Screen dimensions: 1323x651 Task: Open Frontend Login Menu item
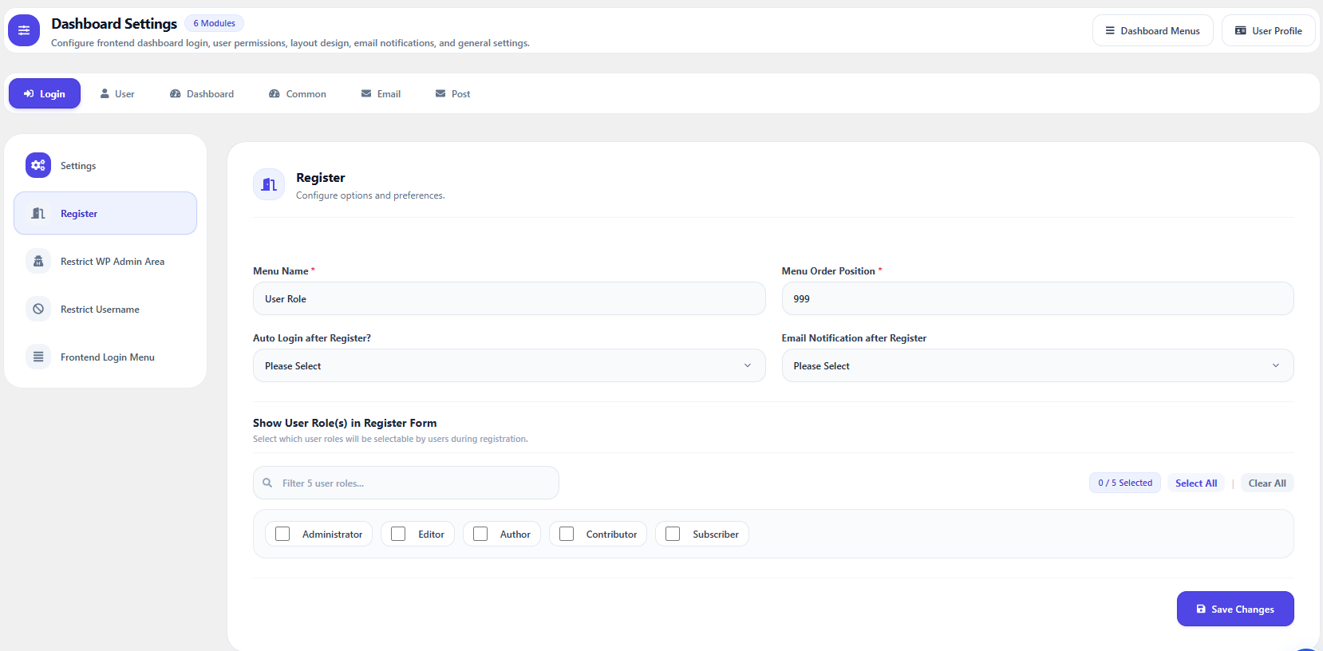coord(105,357)
